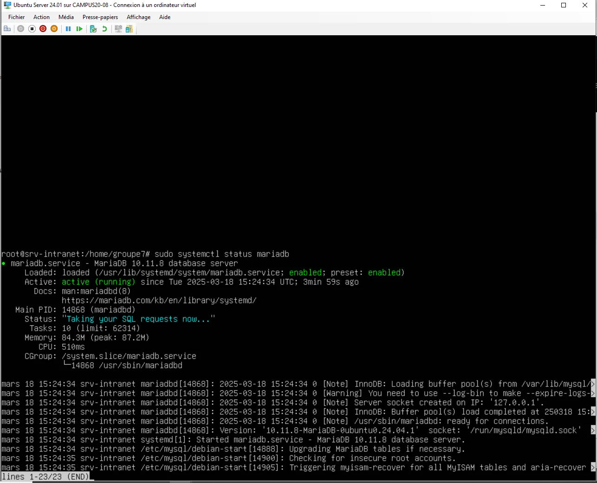Shut down the VM using the red power icon
Screen dimensions: 597x483
click(x=43, y=29)
